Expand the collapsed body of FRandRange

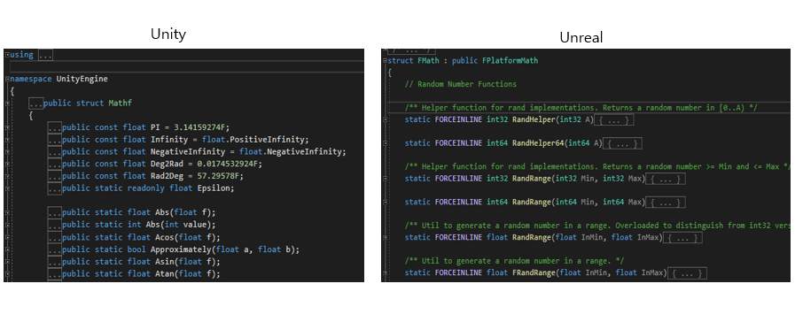click(x=687, y=273)
